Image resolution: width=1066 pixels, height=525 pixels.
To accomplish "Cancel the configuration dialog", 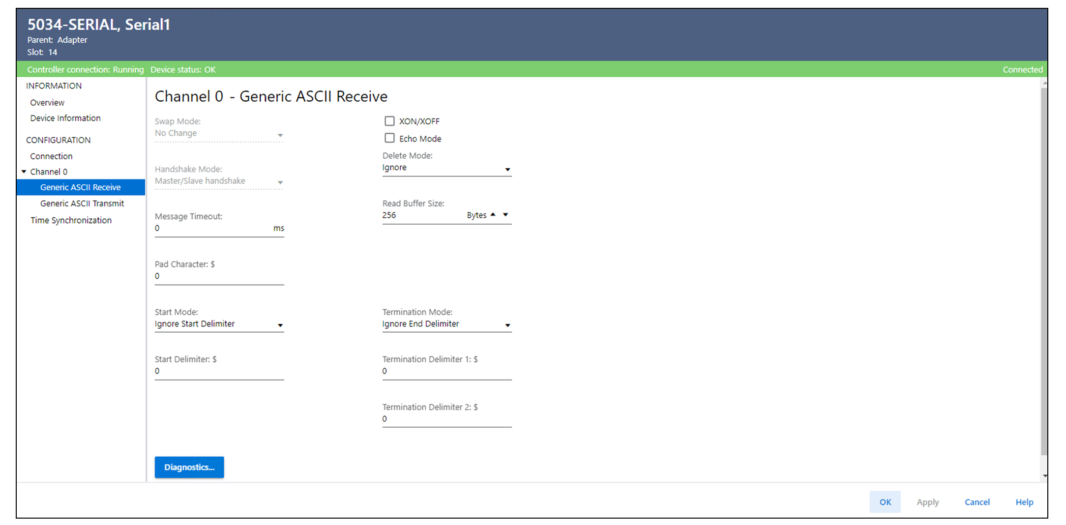I will (977, 502).
